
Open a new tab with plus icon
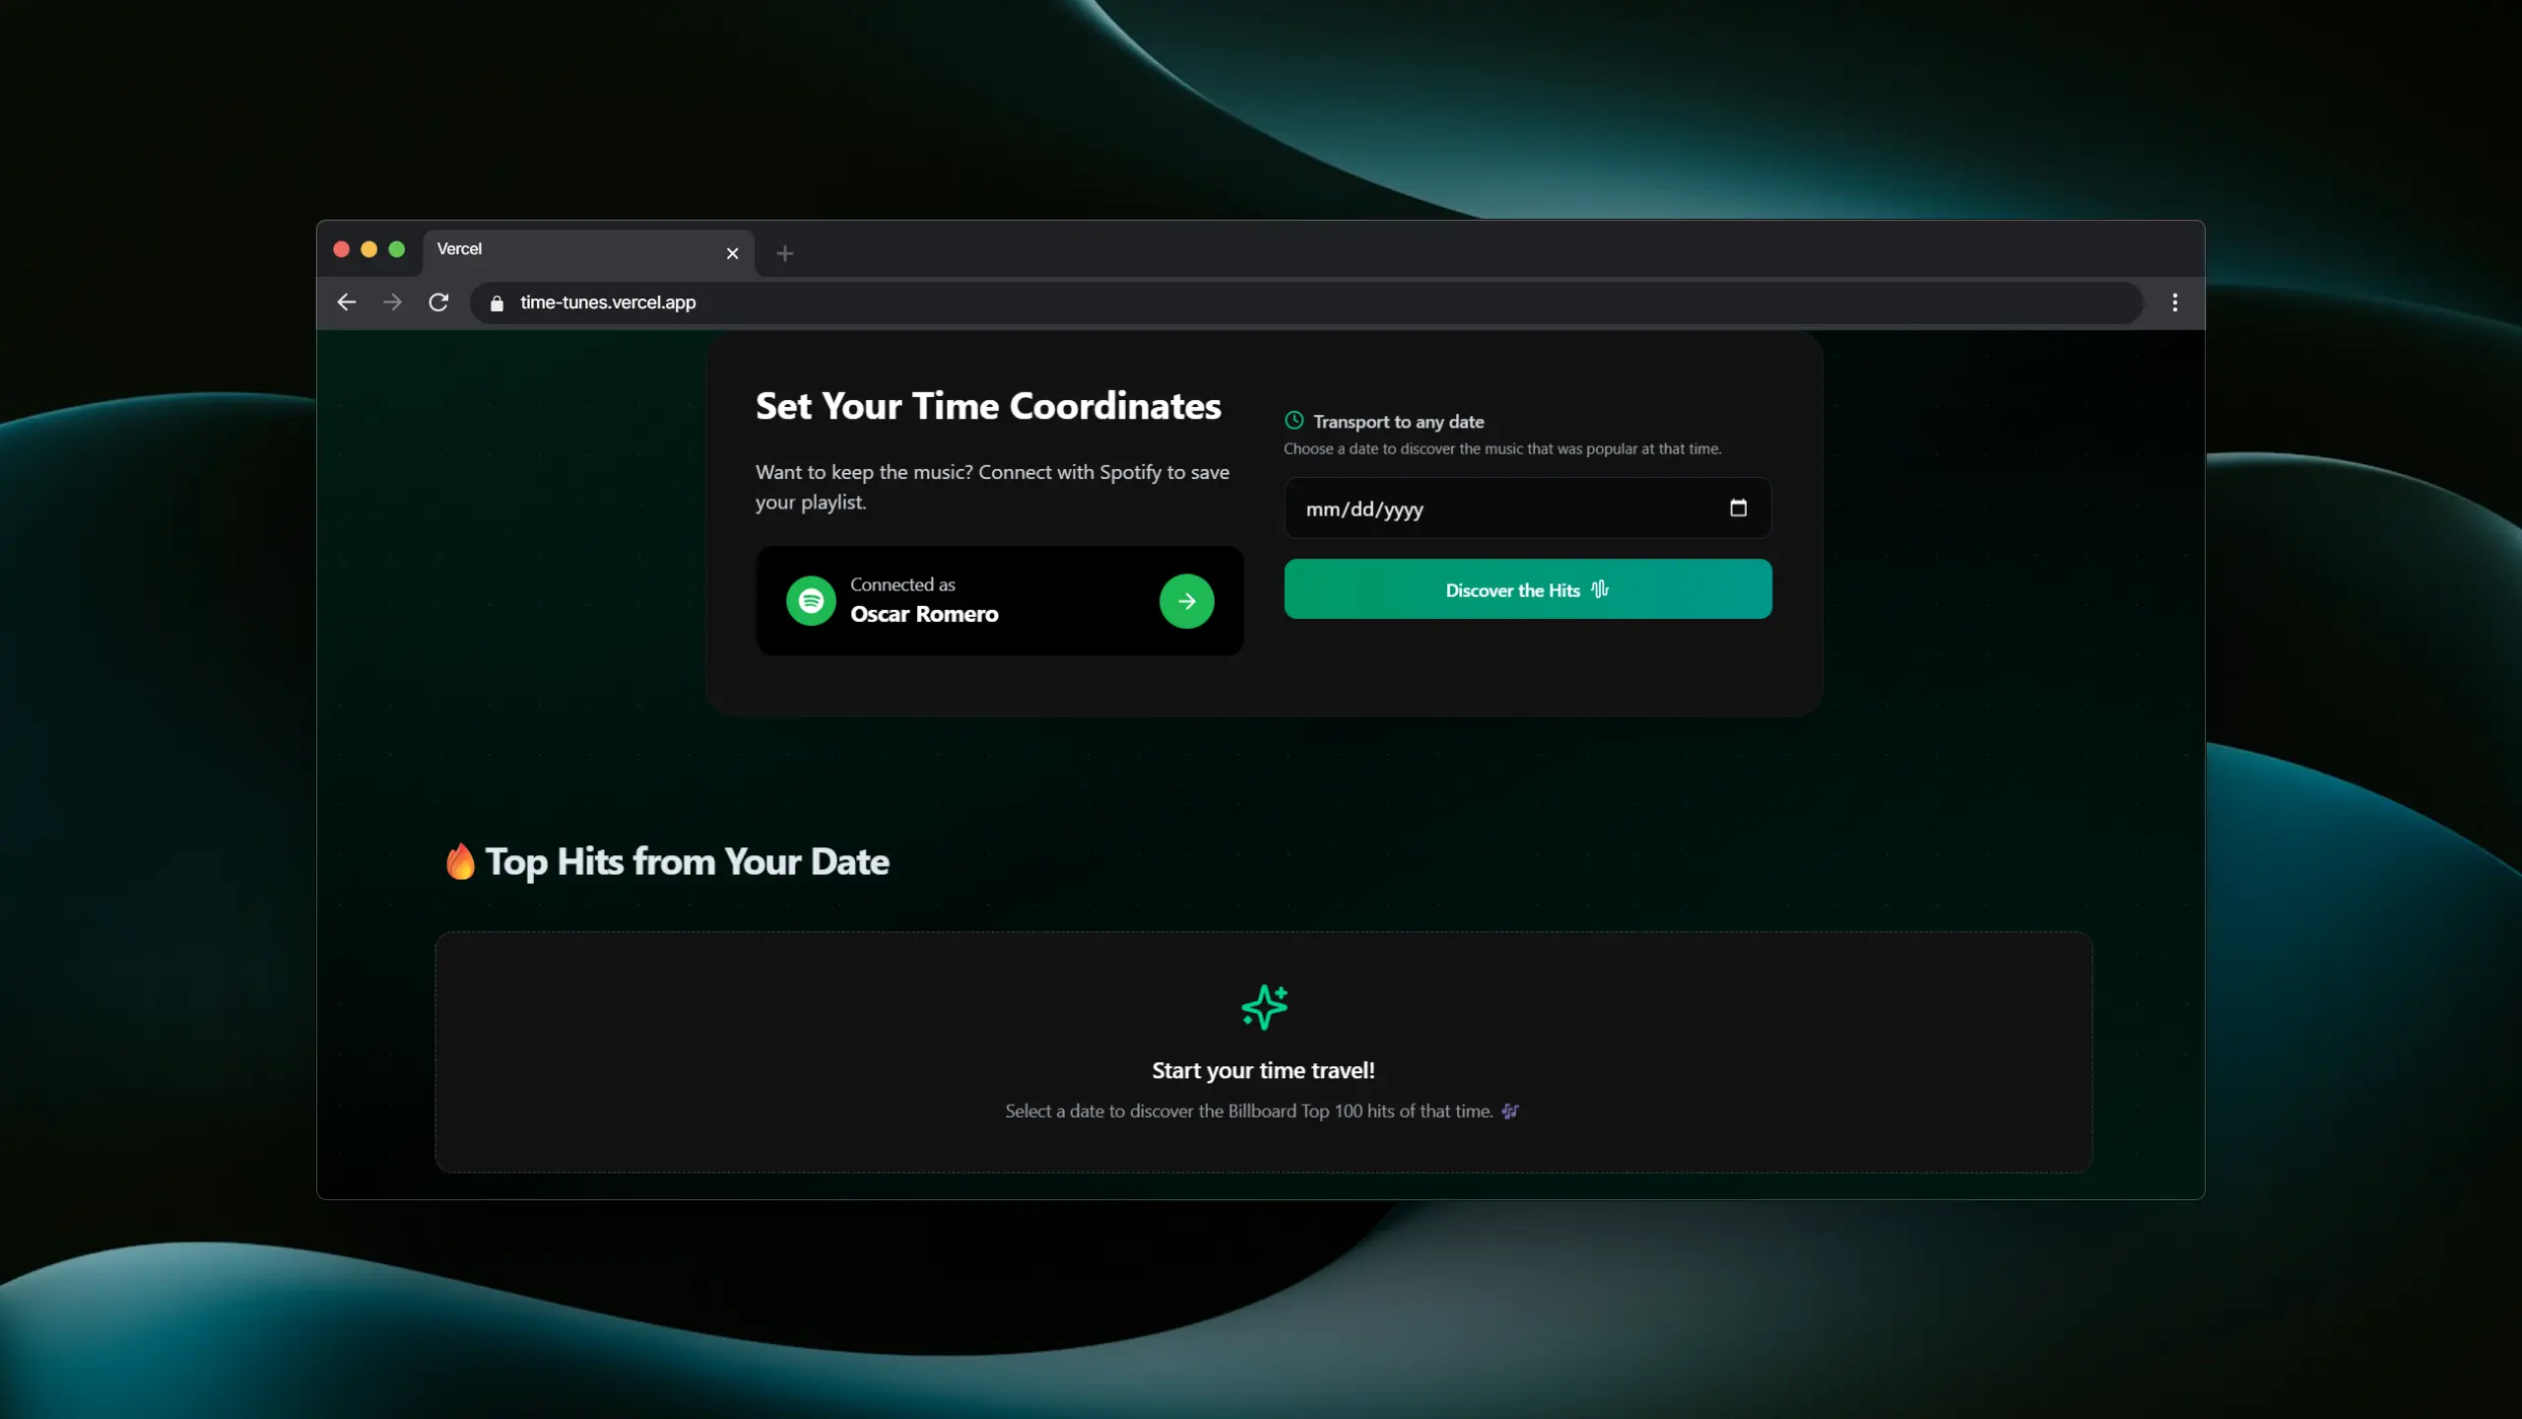tap(784, 253)
